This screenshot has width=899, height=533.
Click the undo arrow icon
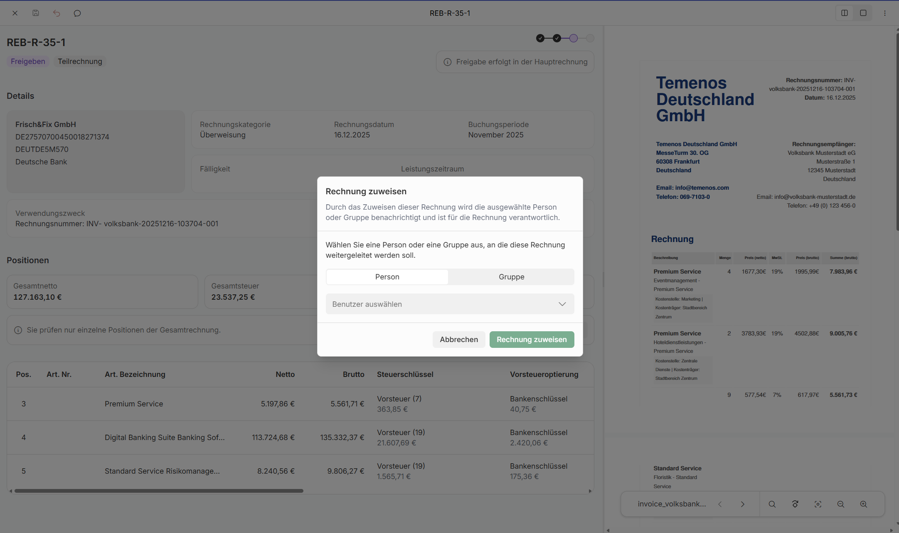57,13
